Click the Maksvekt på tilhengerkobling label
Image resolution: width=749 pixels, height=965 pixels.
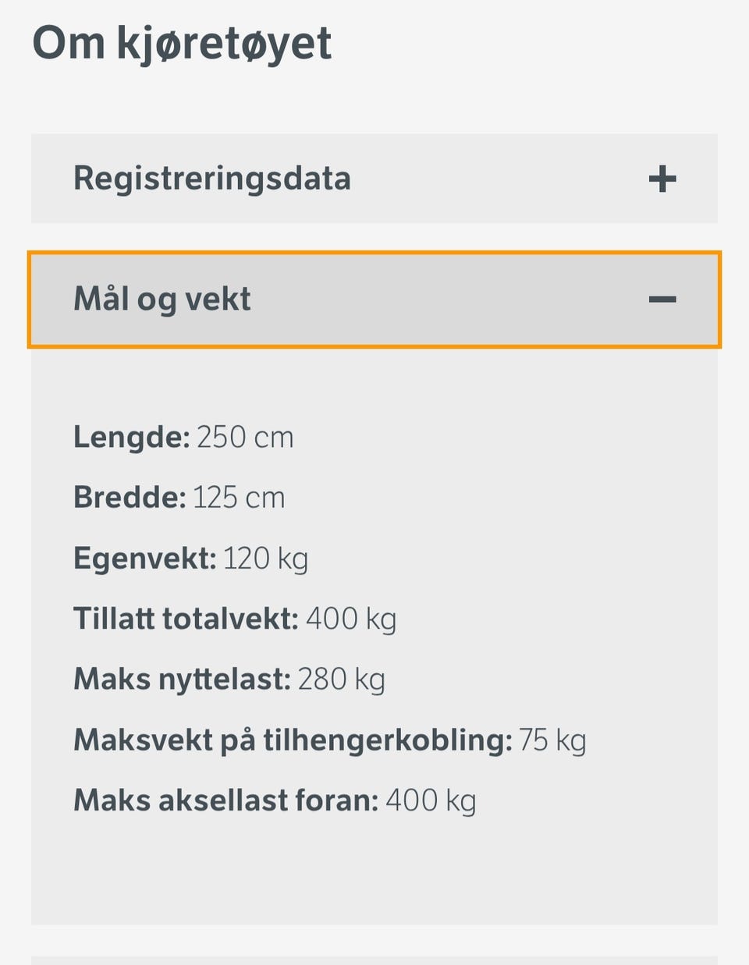point(293,740)
